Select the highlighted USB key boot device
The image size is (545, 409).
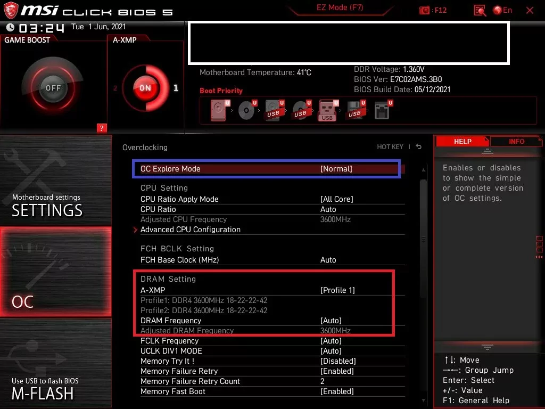coord(327,111)
